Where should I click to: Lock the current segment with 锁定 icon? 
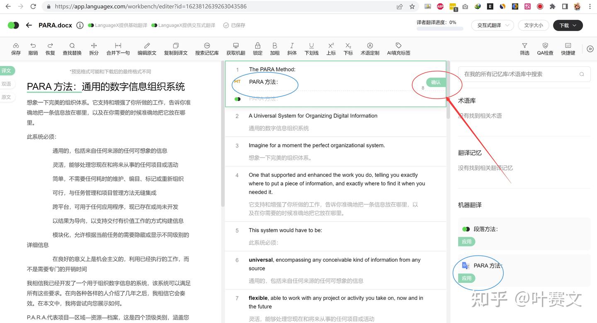(257, 48)
